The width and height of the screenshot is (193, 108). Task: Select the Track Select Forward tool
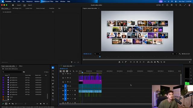[53, 71]
